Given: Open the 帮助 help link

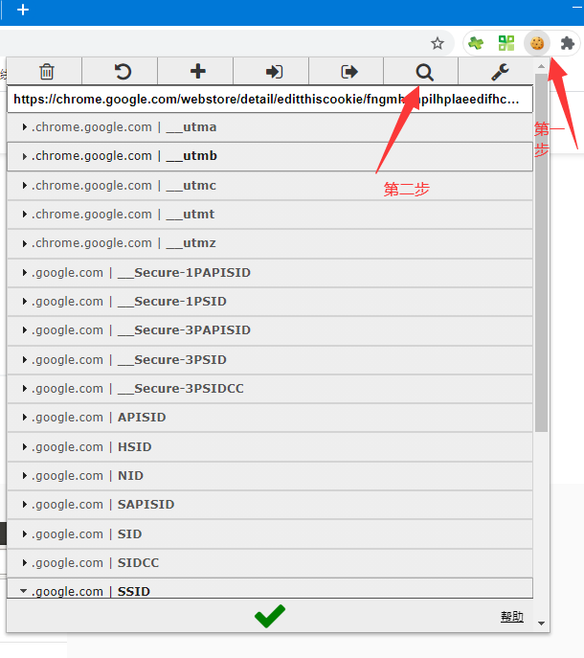Looking at the screenshot, I should coord(512,617).
